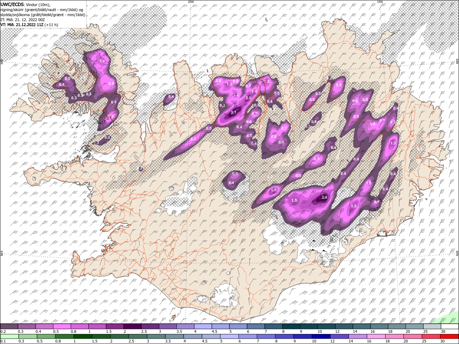Click the 'UWC/ECDS: Vindur (10m),' title line
This screenshot has width=459, height=344.
[25, 4]
